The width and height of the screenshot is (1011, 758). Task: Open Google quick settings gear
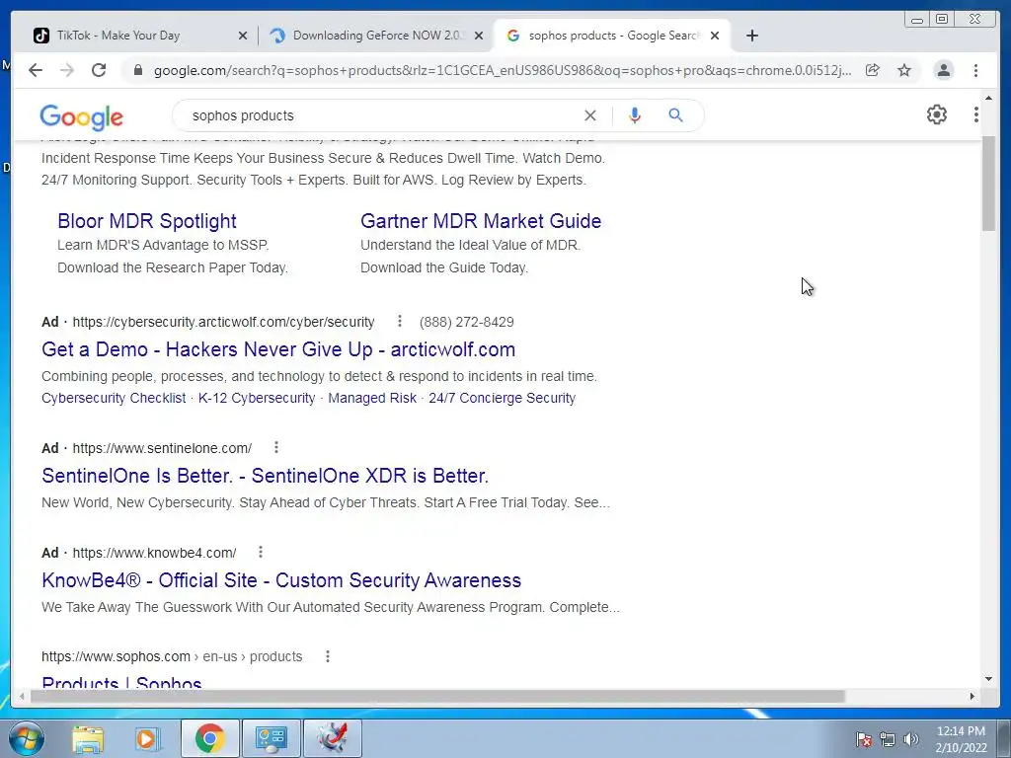(x=937, y=114)
